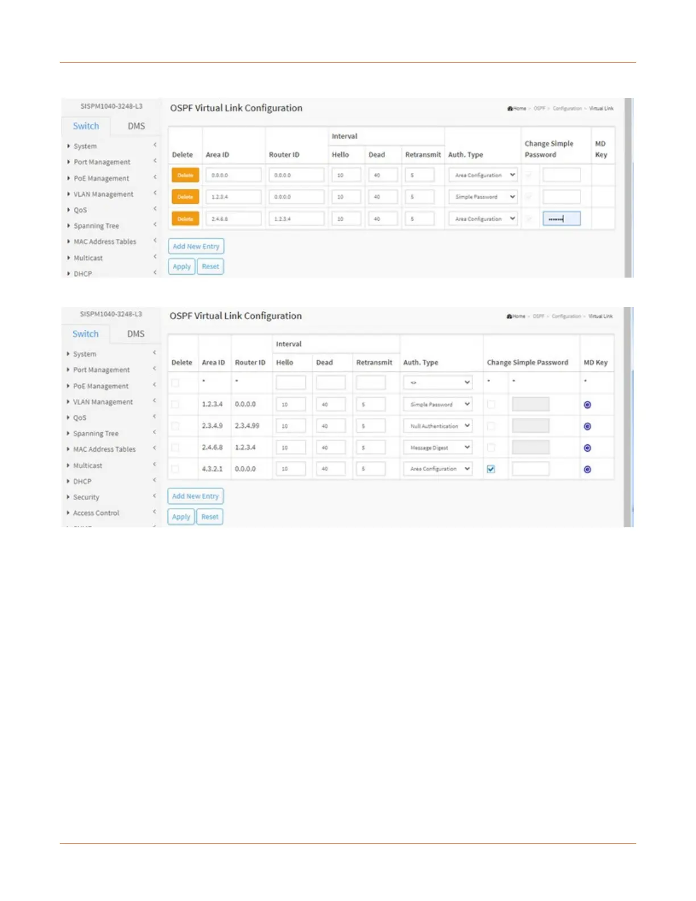
Task: Open MD Key icon for area 2.4.6.8 in lower table
Action: click(587, 448)
